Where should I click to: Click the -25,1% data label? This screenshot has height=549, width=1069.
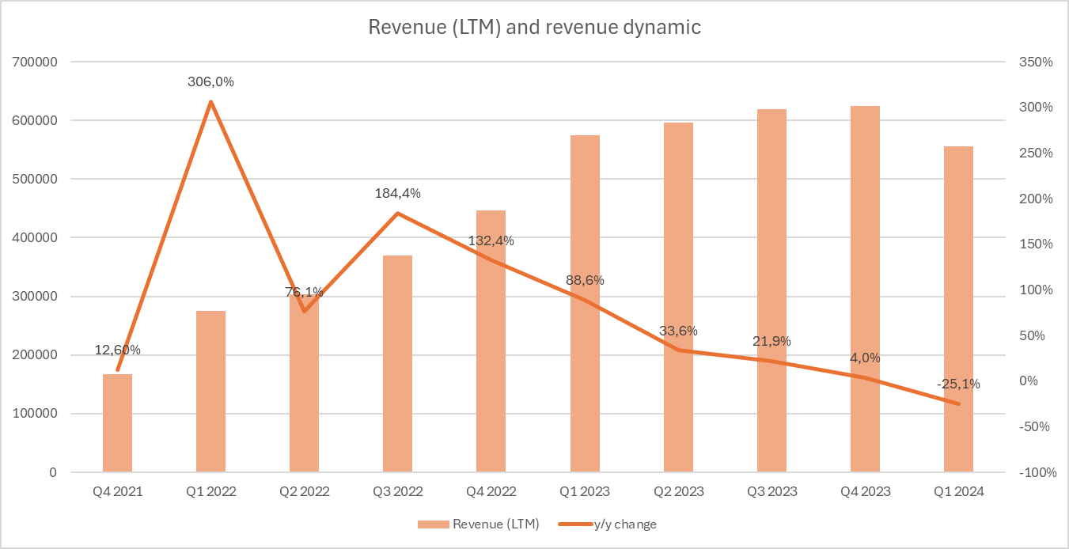958,384
